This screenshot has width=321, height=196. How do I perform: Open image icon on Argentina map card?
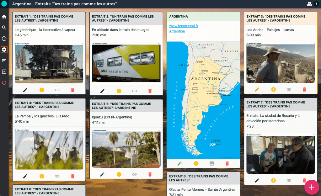(x=212, y=163)
